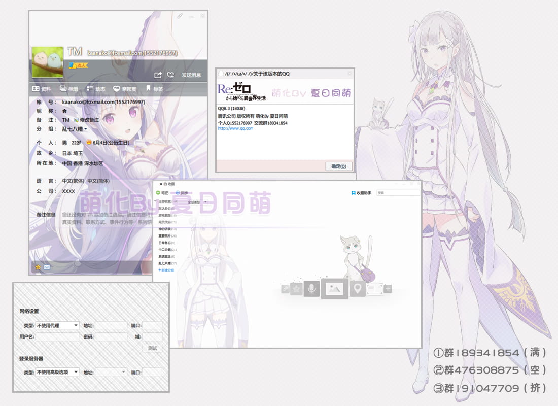Click the 新建分组 link
Viewport: 558px width, 406px height.
pos(166,270)
